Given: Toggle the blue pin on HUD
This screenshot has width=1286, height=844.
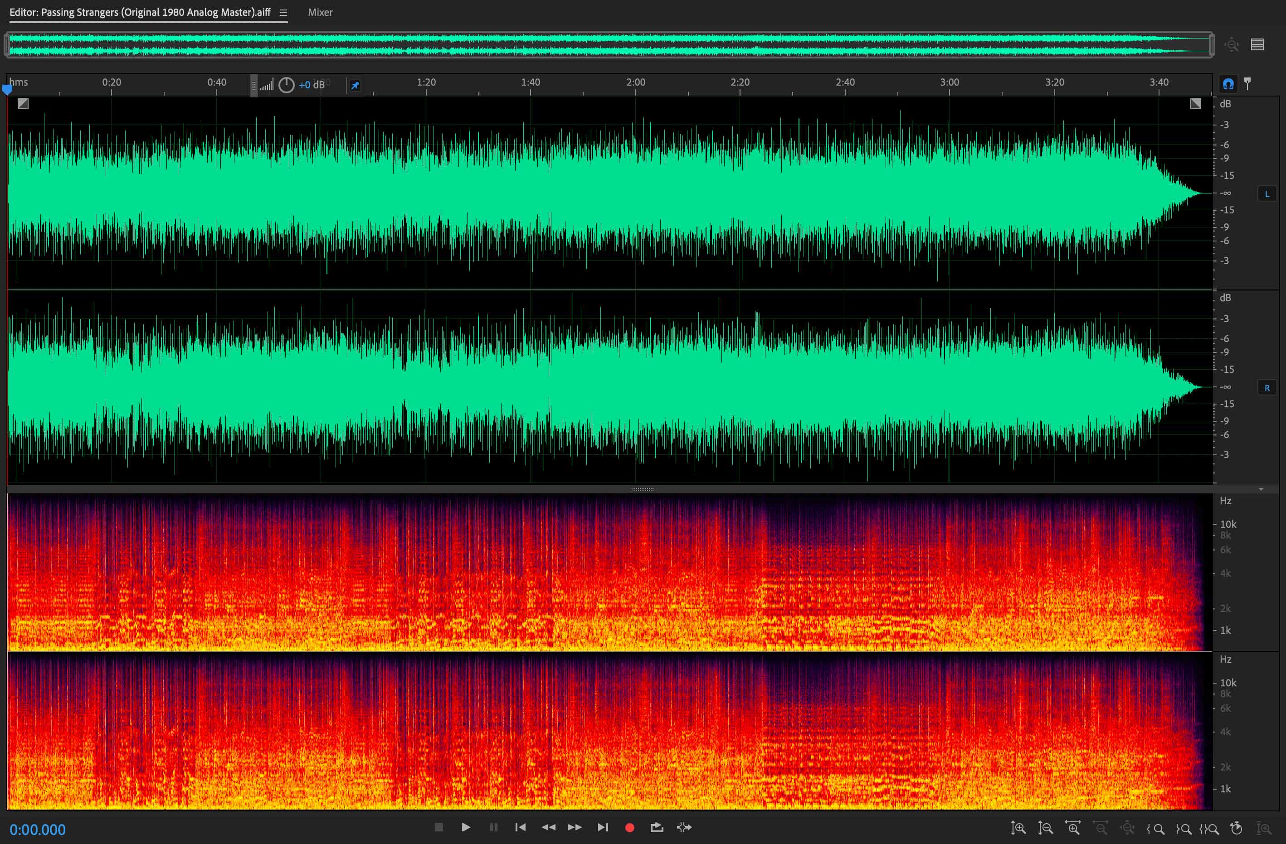Looking at the screenshot, I should click(x=355, y=85).
